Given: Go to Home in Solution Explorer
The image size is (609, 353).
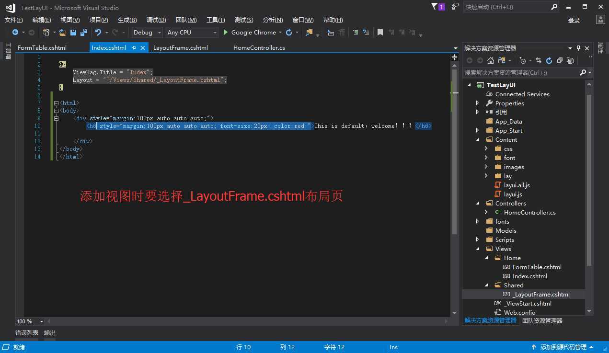Looking at the screenshot, I should click(490, 60).
